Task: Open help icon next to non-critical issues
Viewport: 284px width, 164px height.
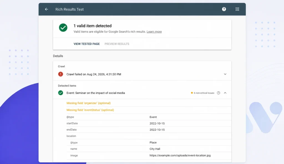Action: [219, 93]
